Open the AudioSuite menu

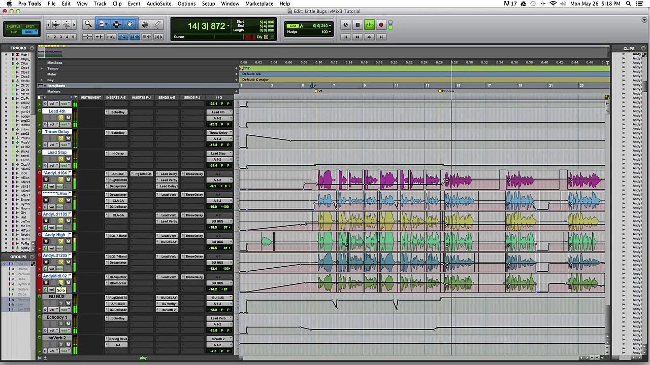(159, 4)
